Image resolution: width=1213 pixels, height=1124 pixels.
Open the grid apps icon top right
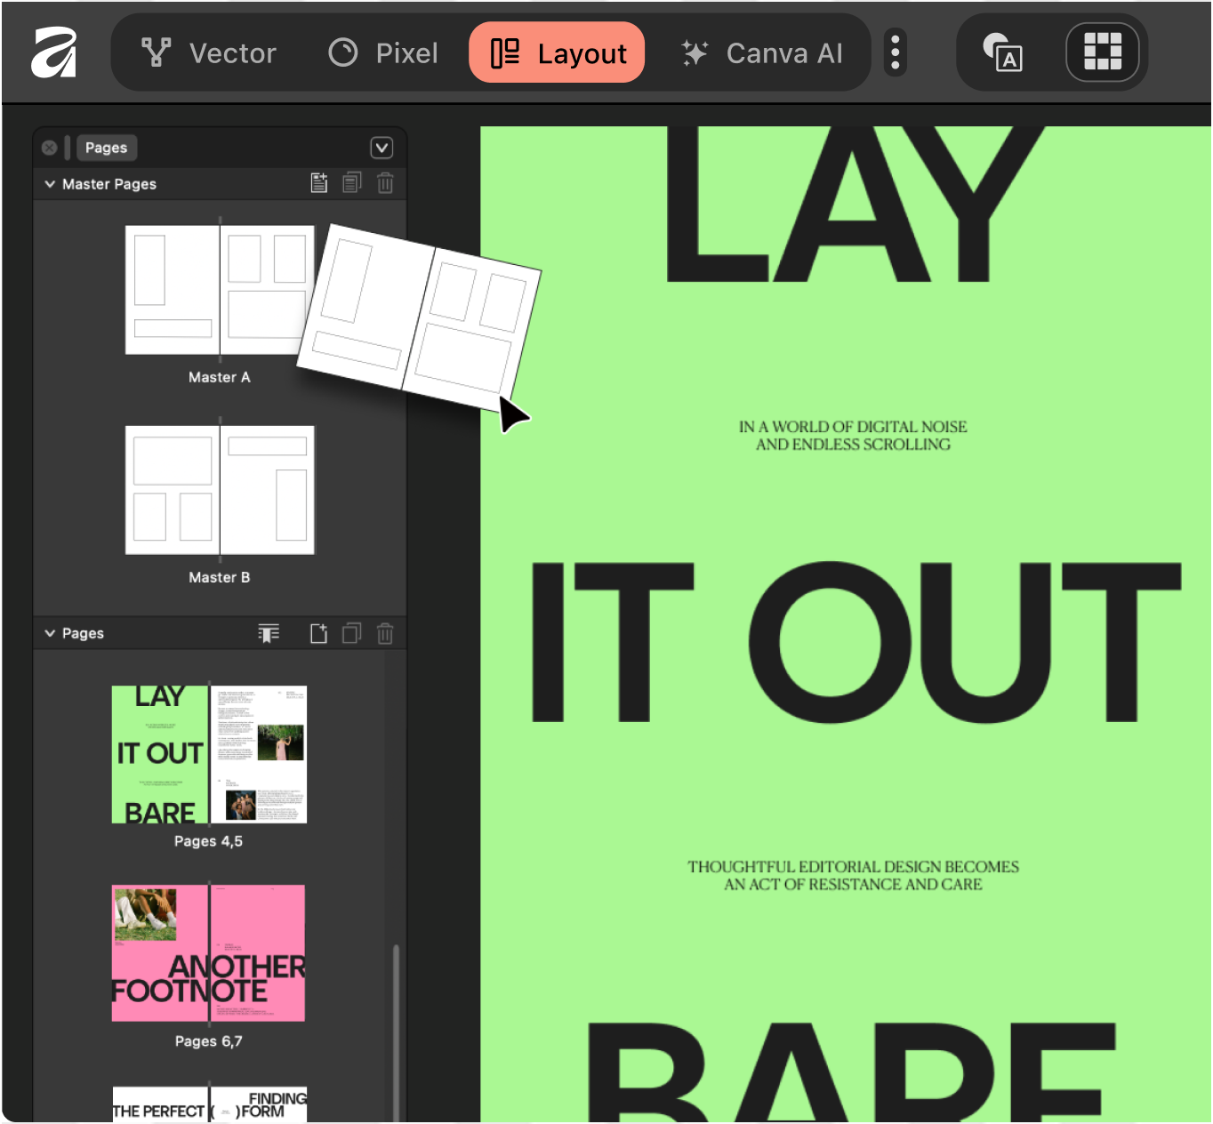[x=1103, y=52]
